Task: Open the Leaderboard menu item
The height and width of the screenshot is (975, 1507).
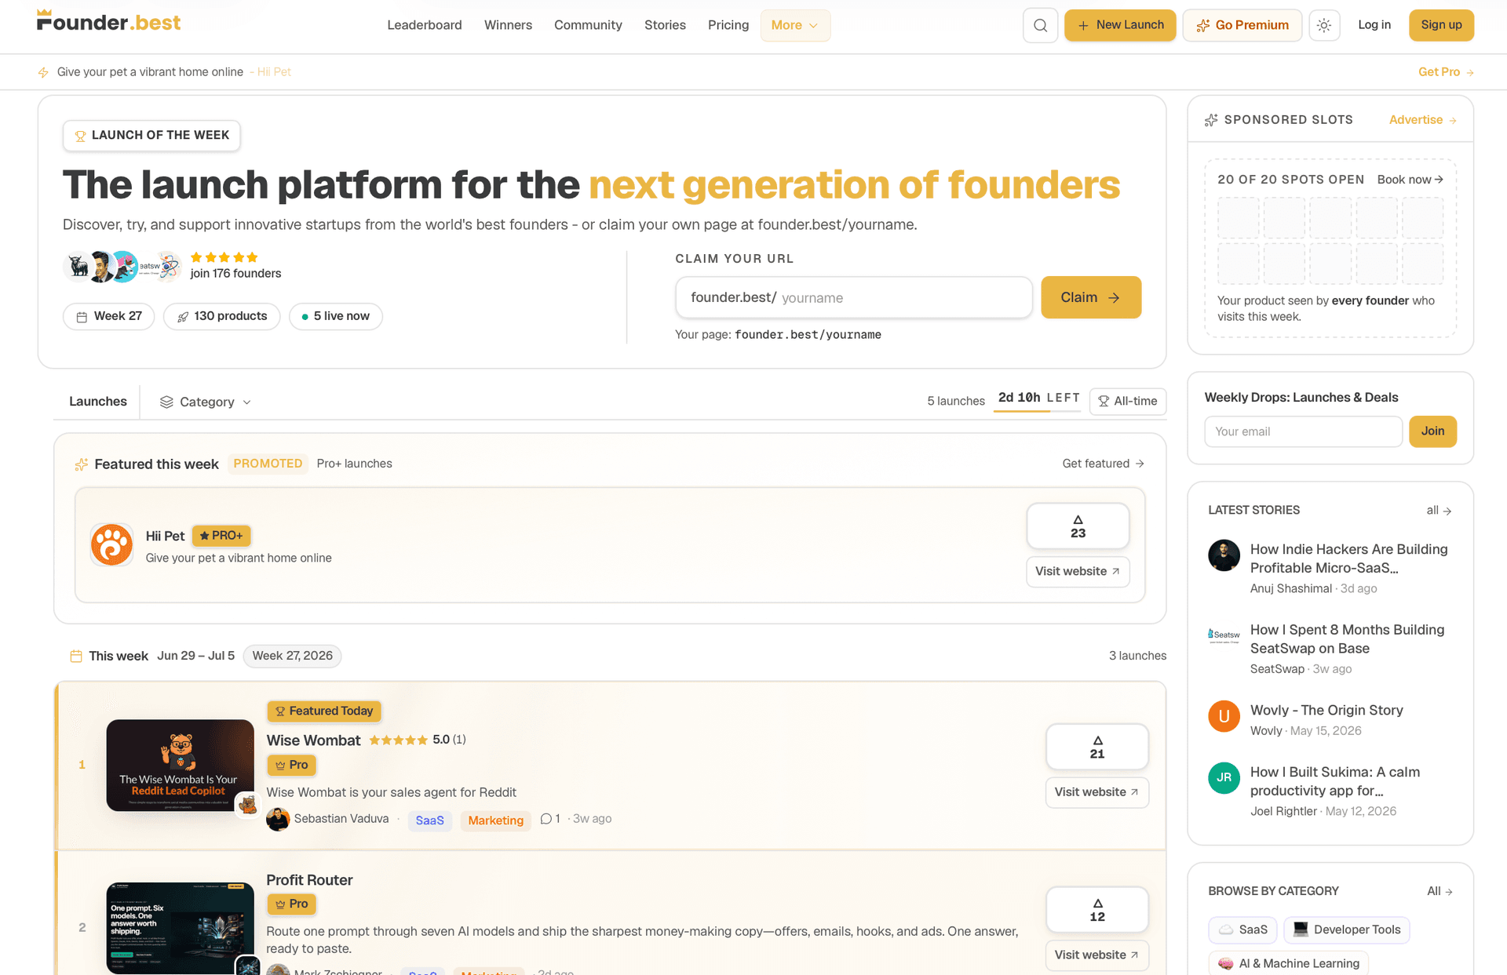Action: click(x=425, y=25)
